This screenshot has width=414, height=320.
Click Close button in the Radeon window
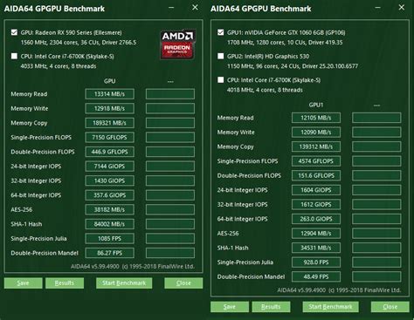tap(183, 283)
